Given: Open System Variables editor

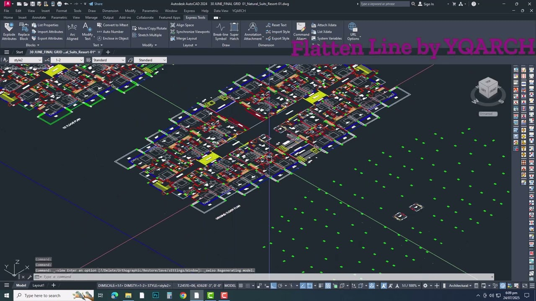Looking at the screenshot, I should coord(327,38).
